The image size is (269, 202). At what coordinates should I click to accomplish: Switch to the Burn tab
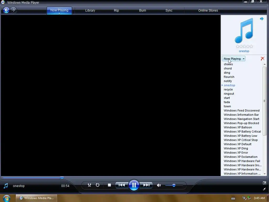[142, 10]
